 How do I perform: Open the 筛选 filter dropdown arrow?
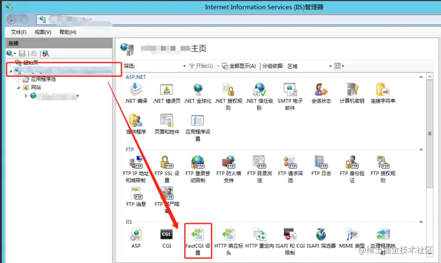click(x=184, y=66)
